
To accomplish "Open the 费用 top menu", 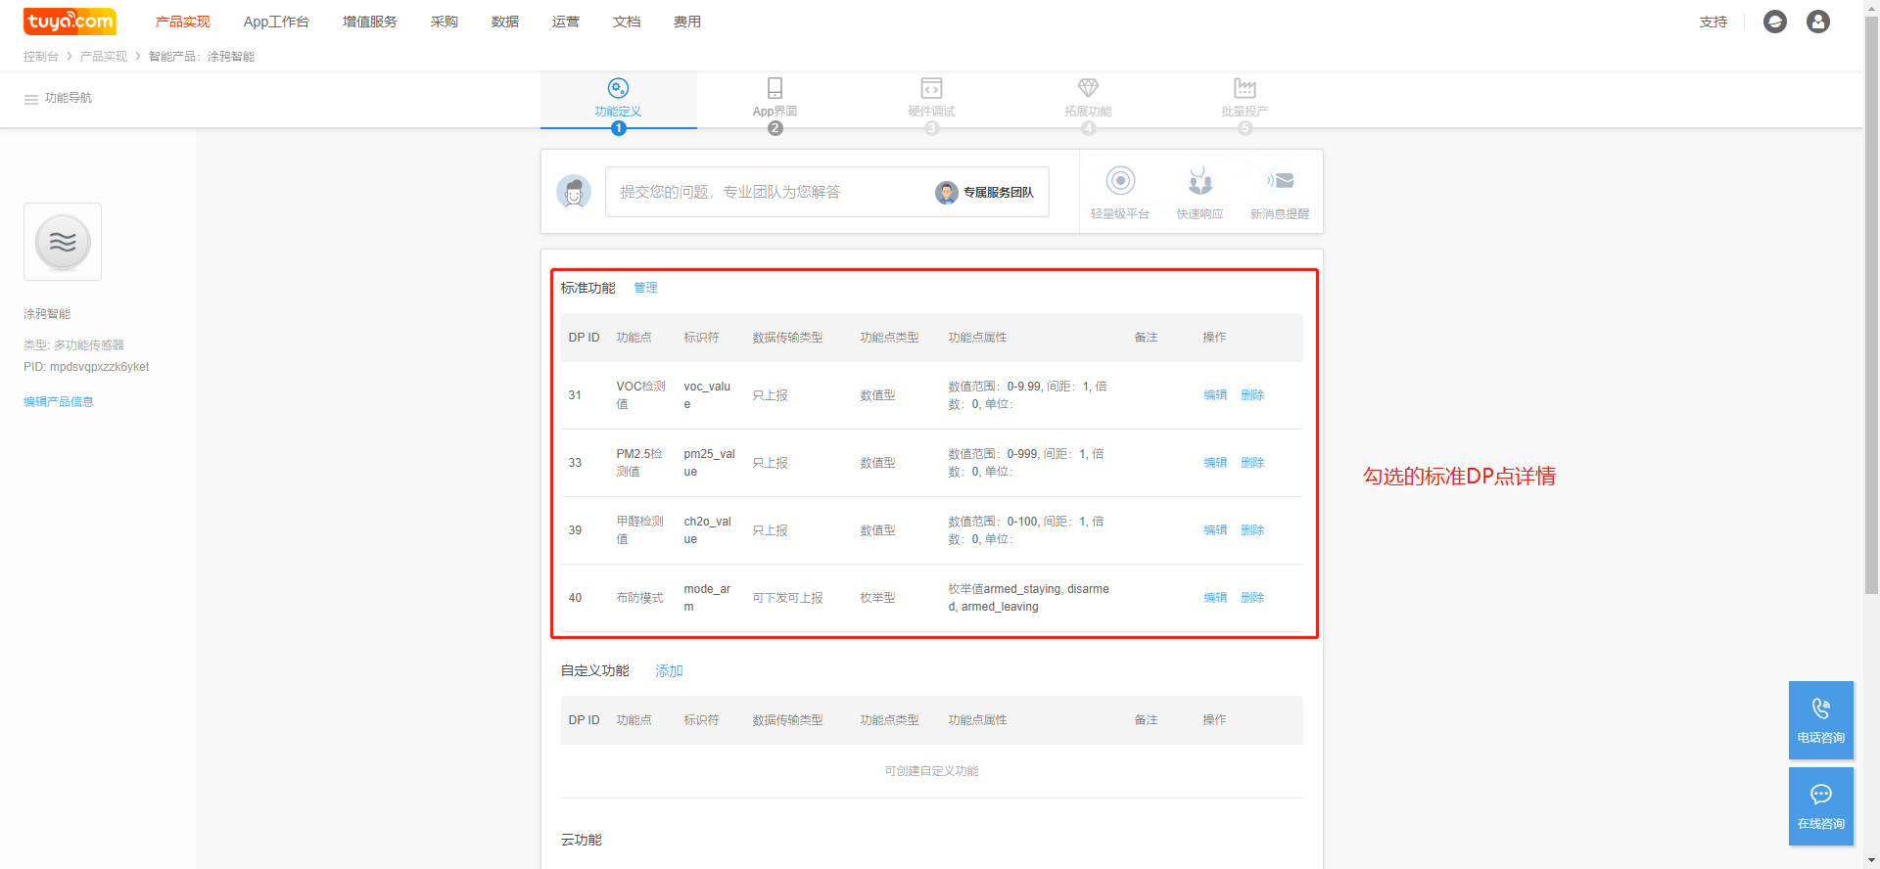I will [x=687, y=22].
